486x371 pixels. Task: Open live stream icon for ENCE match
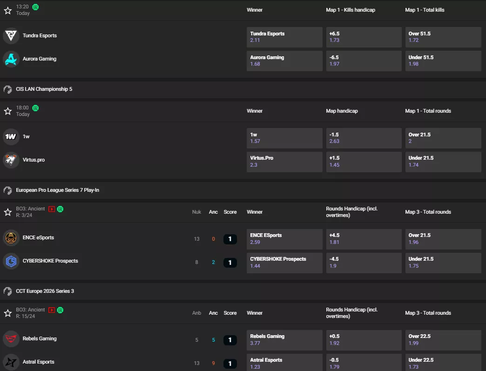pyautogui.click(x=52, y=209)
